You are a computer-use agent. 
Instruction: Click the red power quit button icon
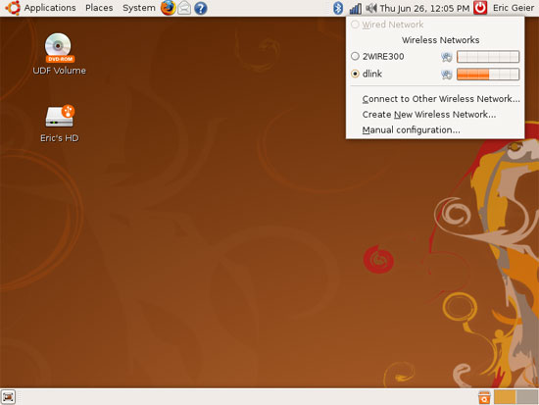pos(480,8)
